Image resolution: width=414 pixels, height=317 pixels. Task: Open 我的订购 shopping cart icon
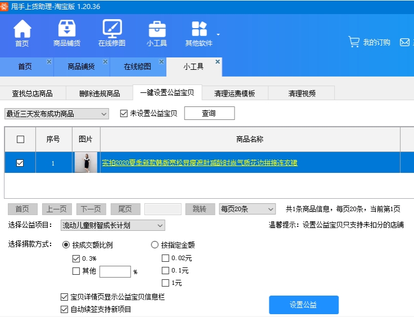coord(354,42)
